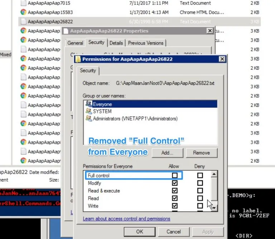Image resolution: width=275 pixels, height=239 pixels.
Task: Select the SYSTEM user icon
Action: (x=88, y=111)
